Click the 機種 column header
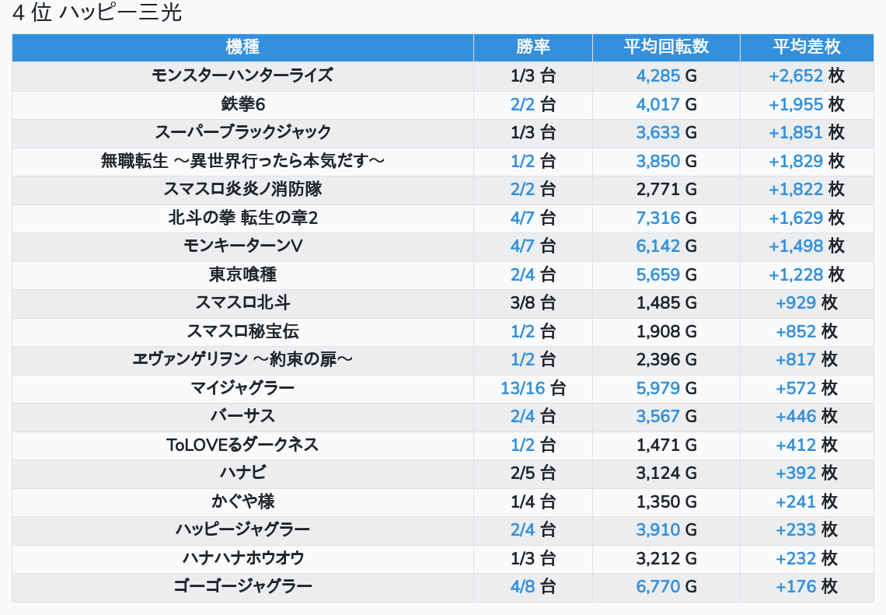Screen dimensions: 886x615 click(242, 47)
